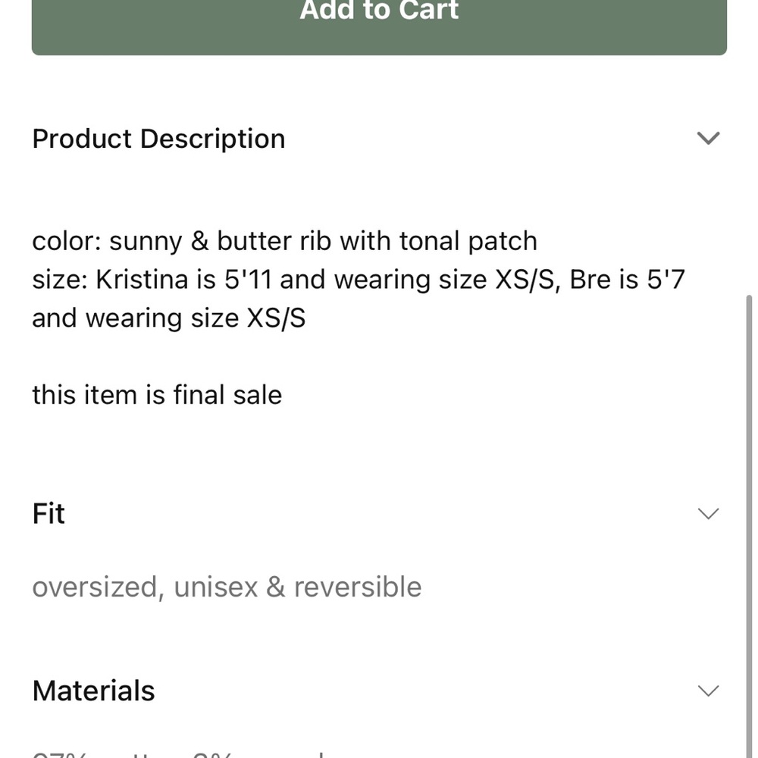Click "Bre is 5'7" in size details
Viewport: 758px width, 758px height.
(x=627, y=280)
